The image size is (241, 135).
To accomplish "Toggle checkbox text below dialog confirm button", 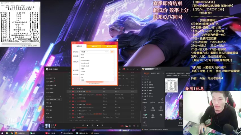I will (94, 84).
